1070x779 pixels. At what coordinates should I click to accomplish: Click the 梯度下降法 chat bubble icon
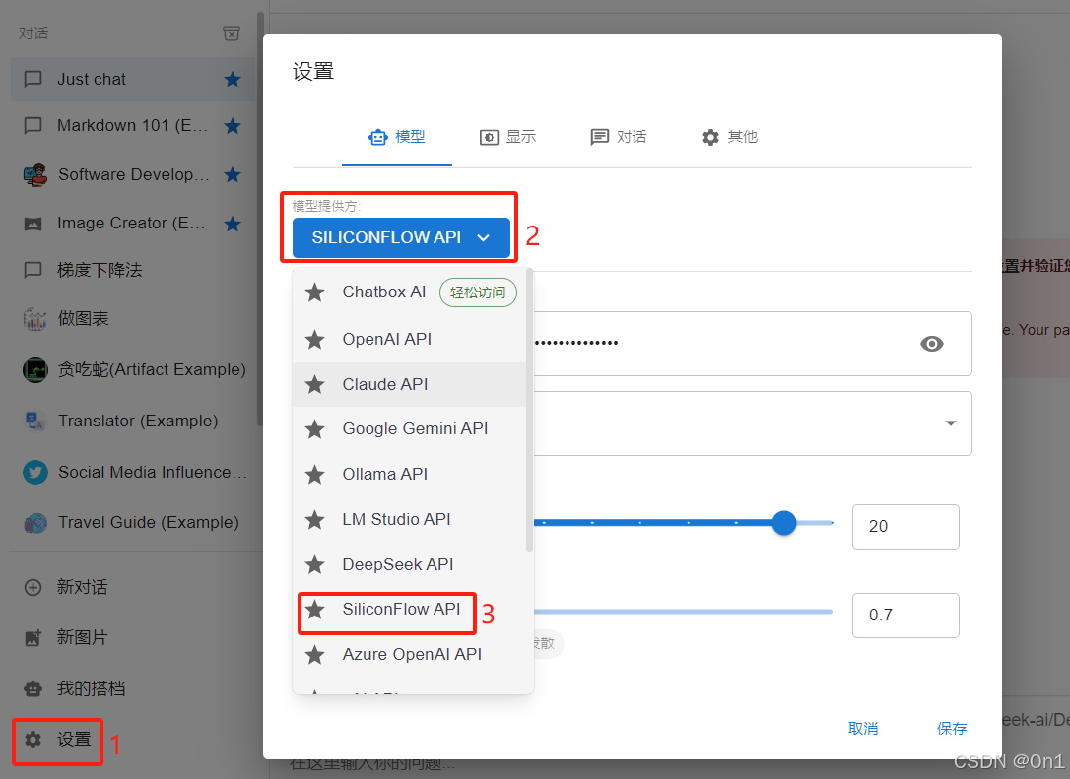coord(33,270)
